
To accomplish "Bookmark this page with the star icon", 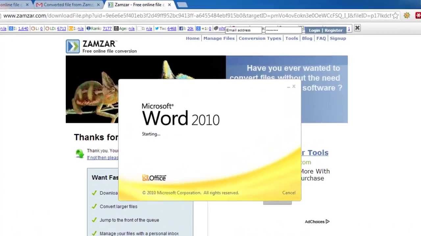I will click(x=395, y=15).
